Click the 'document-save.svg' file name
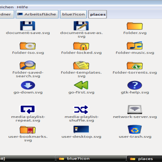 pos(28,33)
